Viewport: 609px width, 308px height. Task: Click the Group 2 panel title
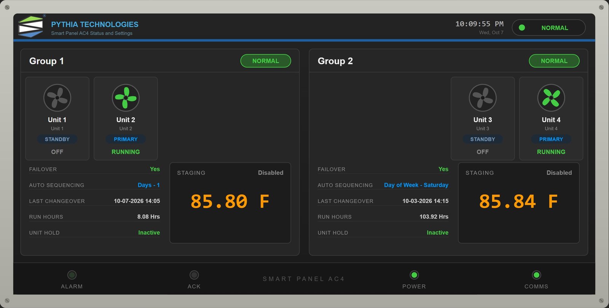click(x=335, y=61)
